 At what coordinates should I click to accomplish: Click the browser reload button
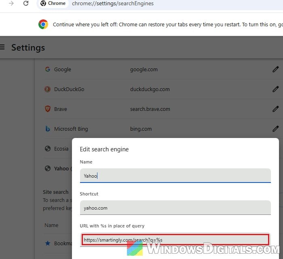click(x=26, y=3)
